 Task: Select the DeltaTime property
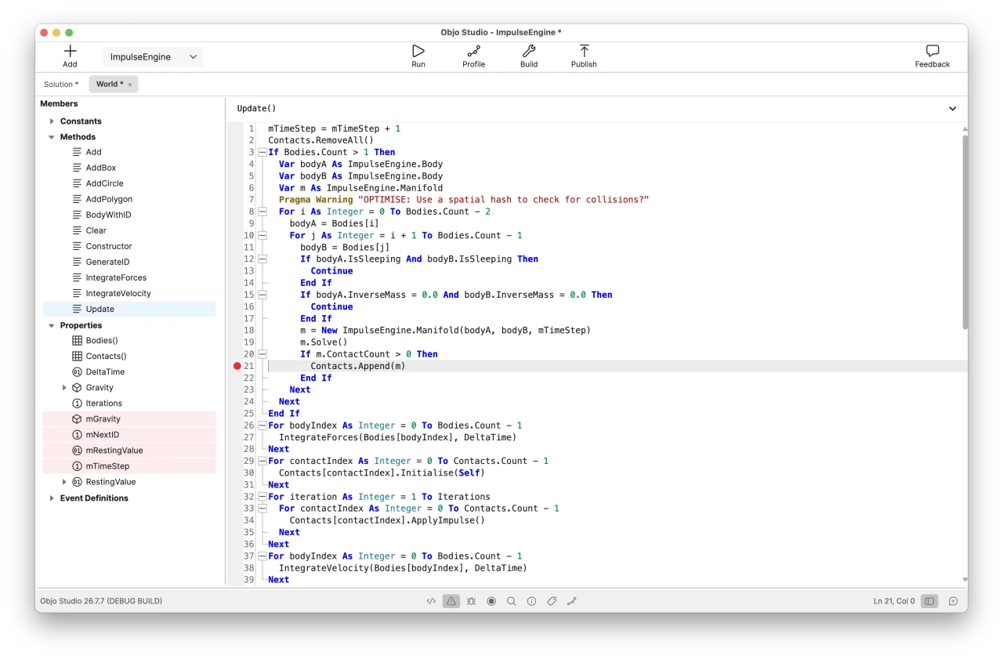(129, 372)
